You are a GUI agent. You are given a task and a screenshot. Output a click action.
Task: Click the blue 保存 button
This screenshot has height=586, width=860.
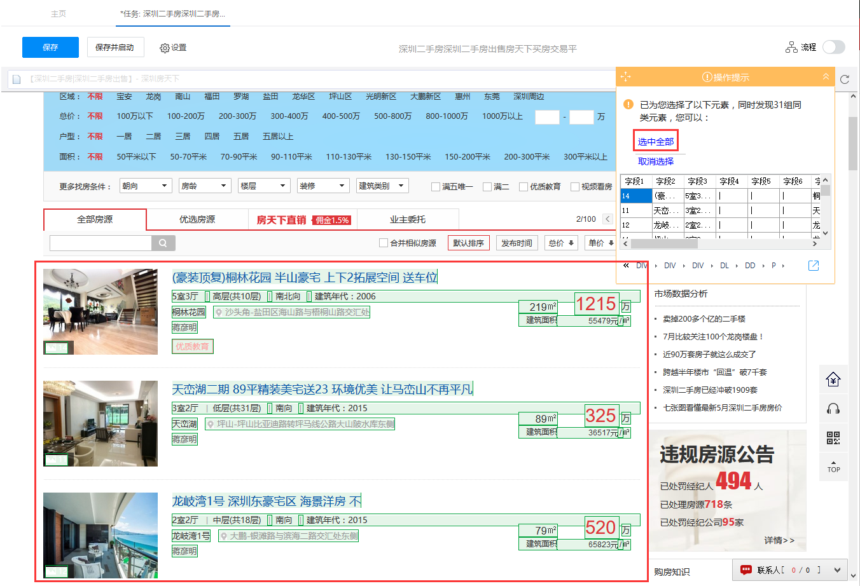(x=50, y=47)
